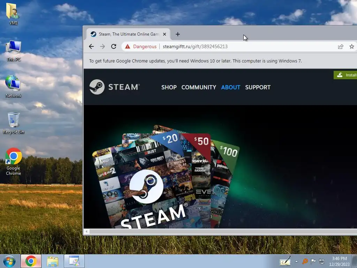Screen dimensions: 357x268
Task: Open a new tab with the plus button
Action: pos(177,34)
